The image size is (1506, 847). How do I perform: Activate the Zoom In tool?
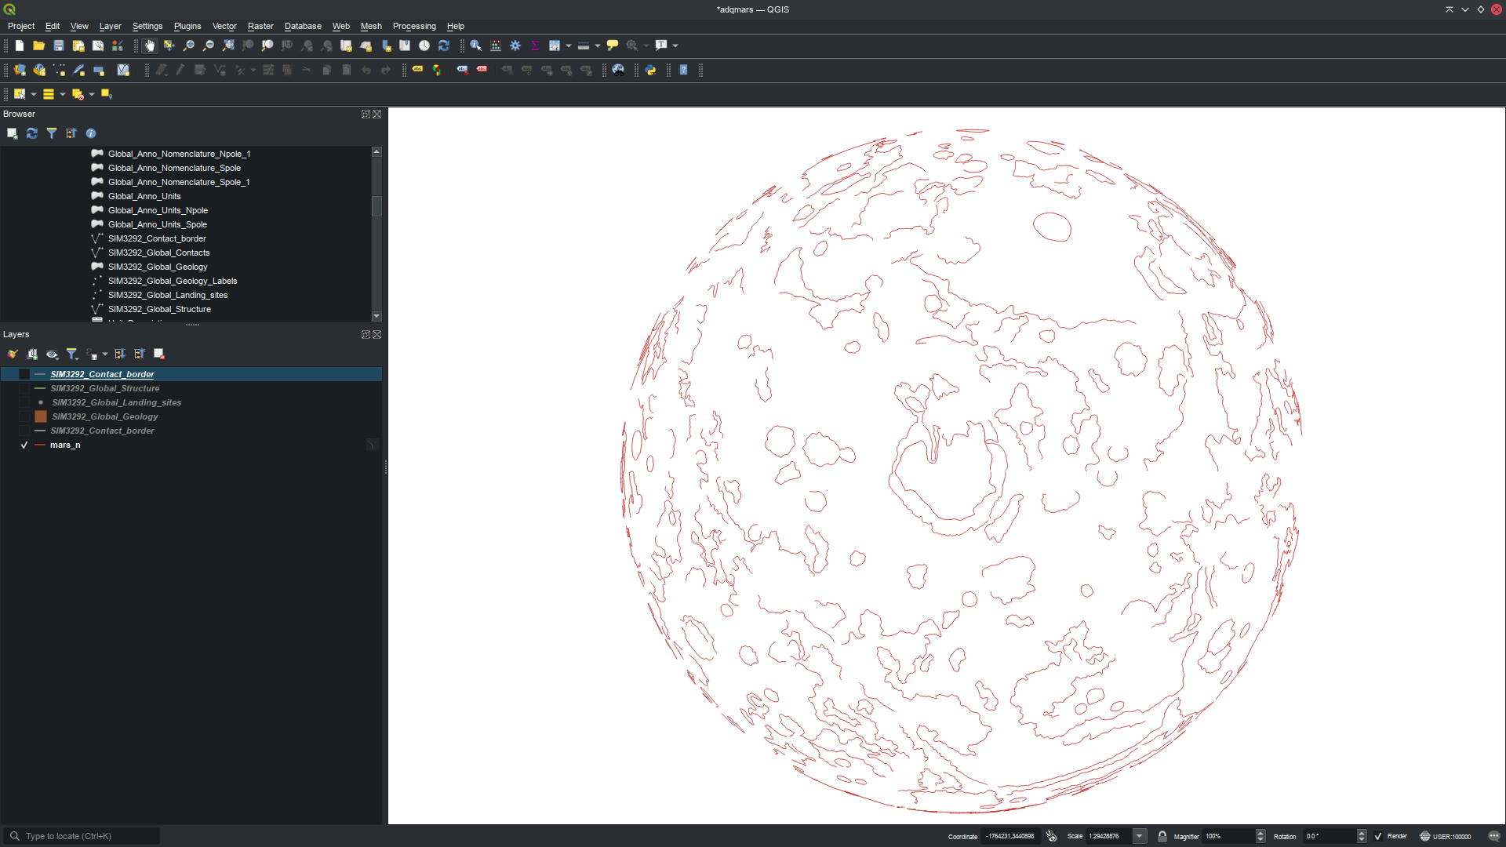point(188,45)
